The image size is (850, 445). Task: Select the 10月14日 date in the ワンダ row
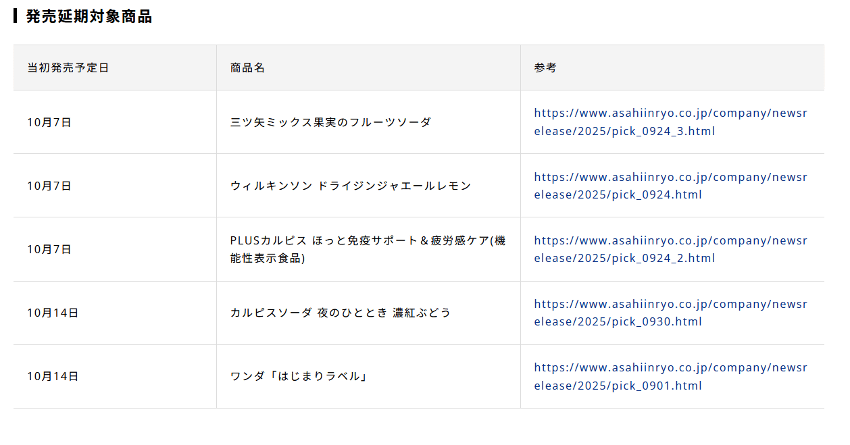click(x=53, y=376)
